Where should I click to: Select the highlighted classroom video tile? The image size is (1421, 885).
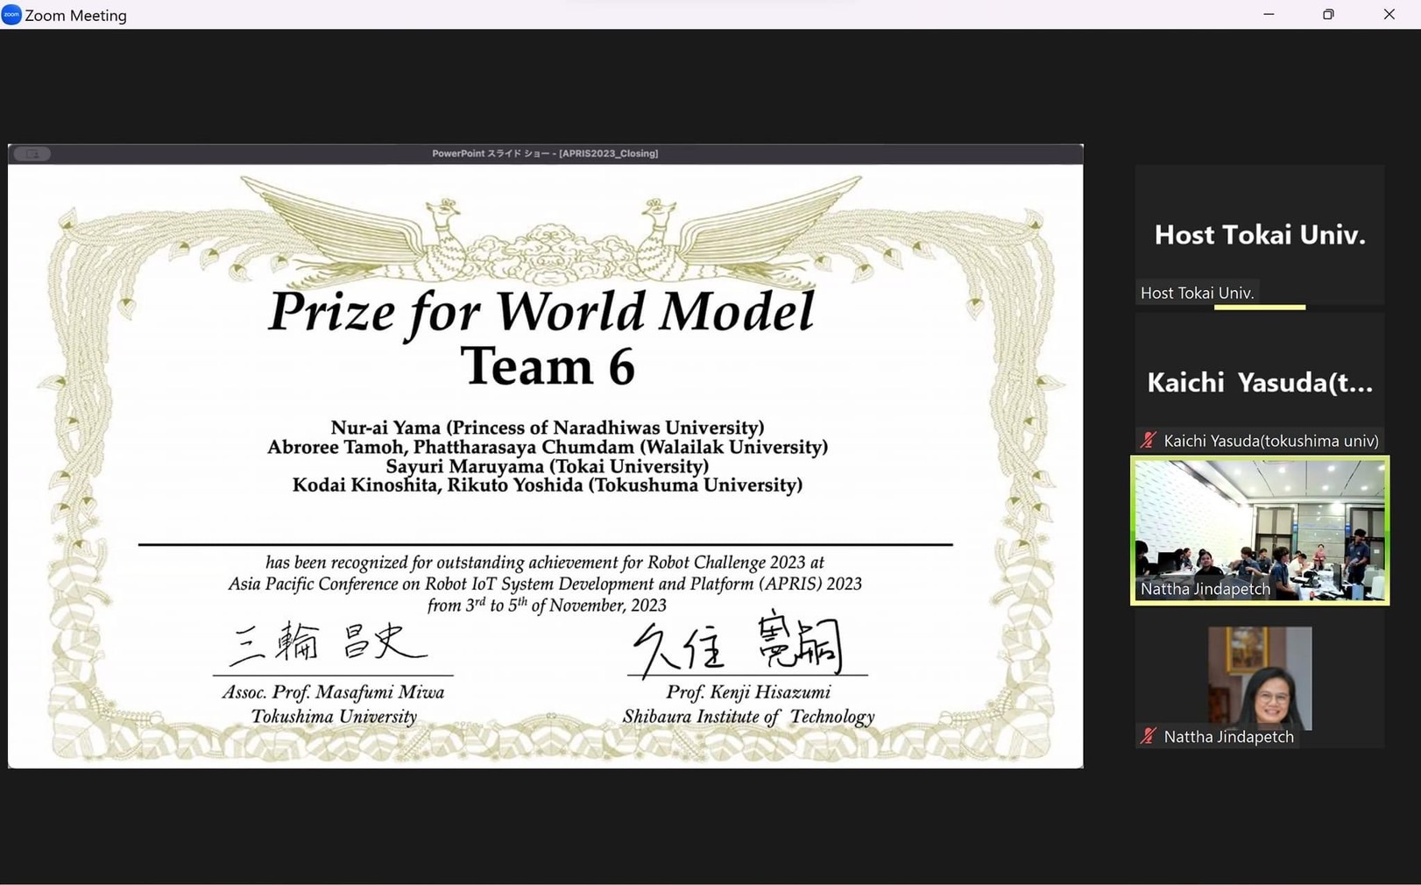tap(1260, 530)
